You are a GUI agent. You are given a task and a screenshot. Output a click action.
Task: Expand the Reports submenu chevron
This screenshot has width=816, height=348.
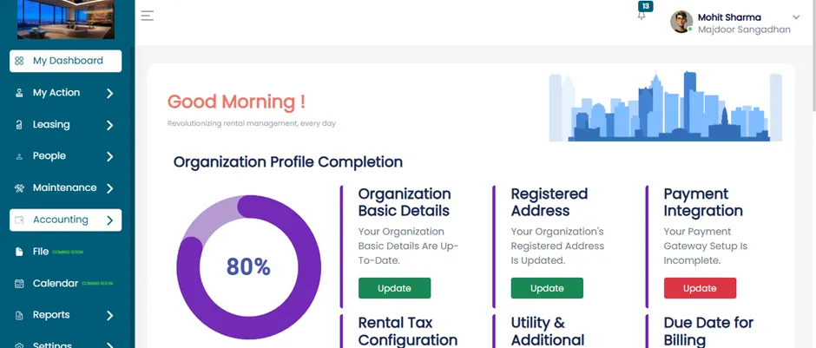[109, 315]
